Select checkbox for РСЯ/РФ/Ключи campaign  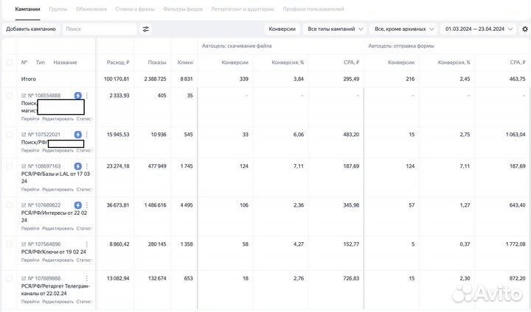(x=10, y=244)
